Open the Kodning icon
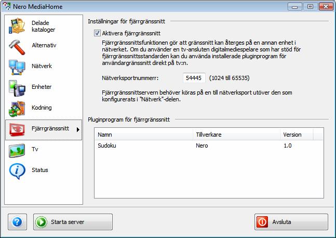The height and width of the screenshot is (238, 336). (17, 109)
